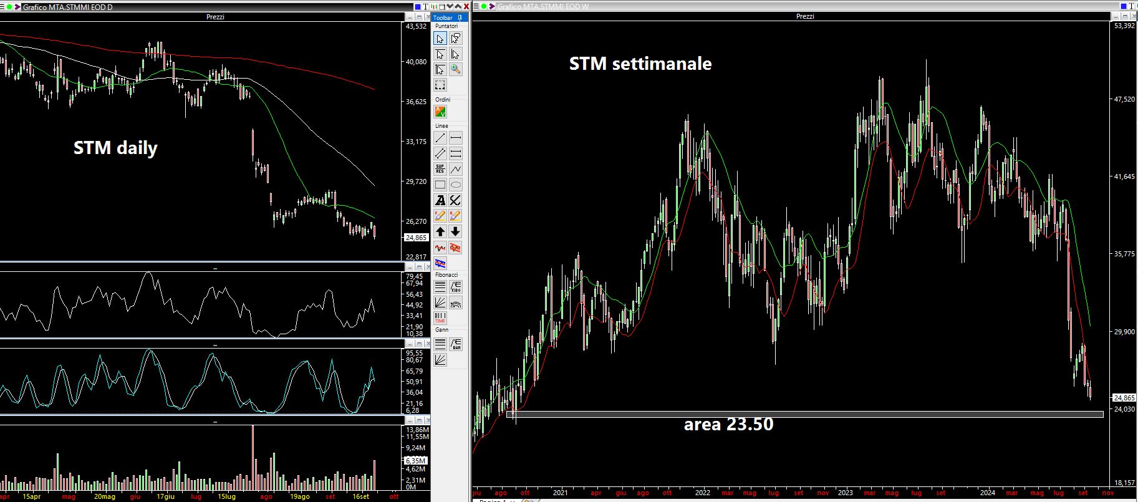This screenshot has height=502, width=1138.
Task: Select the red band channel tool
Action: [x=456, y=248]
